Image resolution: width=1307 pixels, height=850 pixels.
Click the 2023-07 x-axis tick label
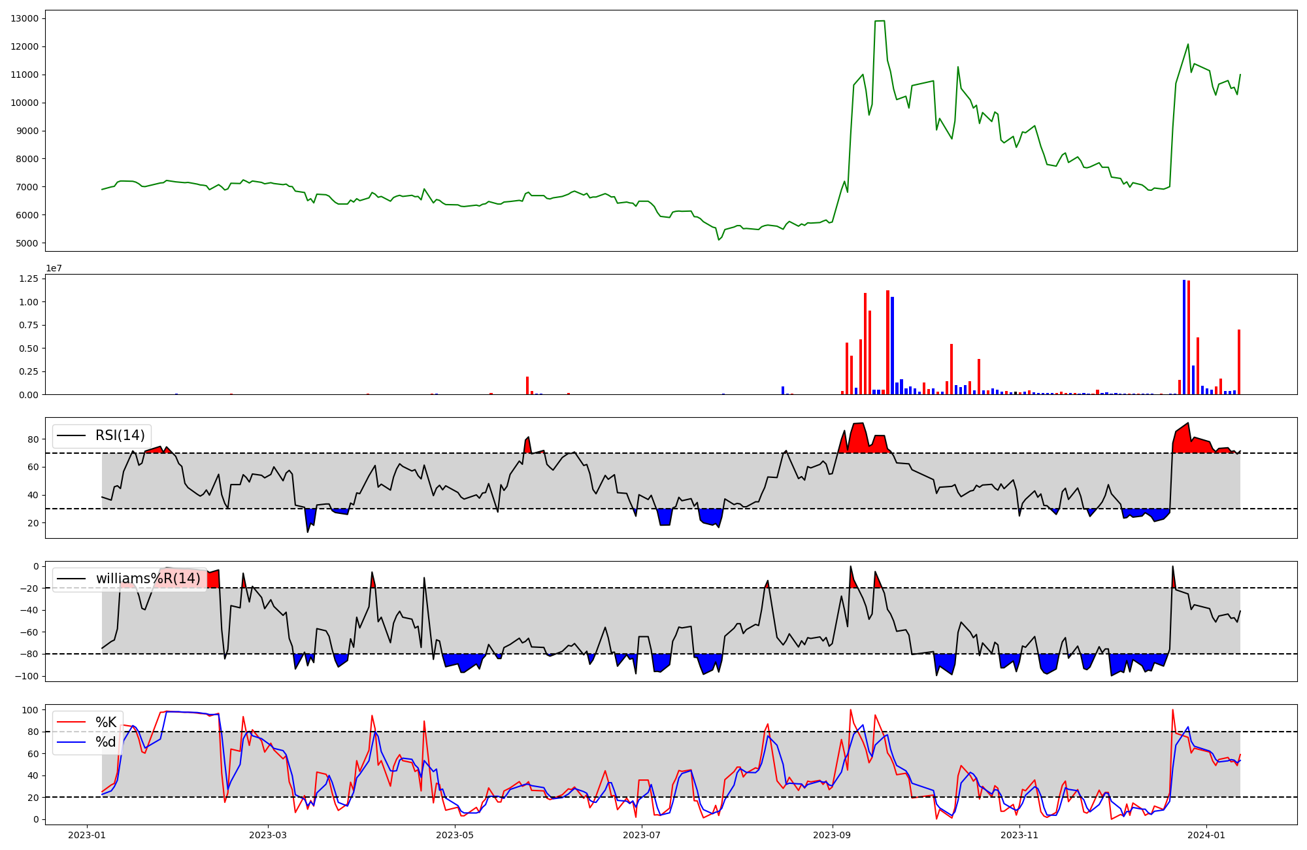[x=642, y=835]
